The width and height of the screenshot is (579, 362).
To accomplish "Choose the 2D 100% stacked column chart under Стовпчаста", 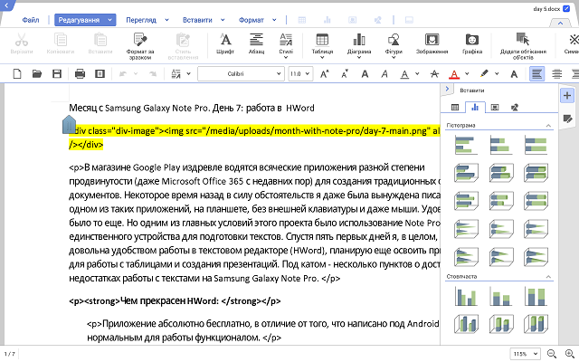I will click(536, 296).
